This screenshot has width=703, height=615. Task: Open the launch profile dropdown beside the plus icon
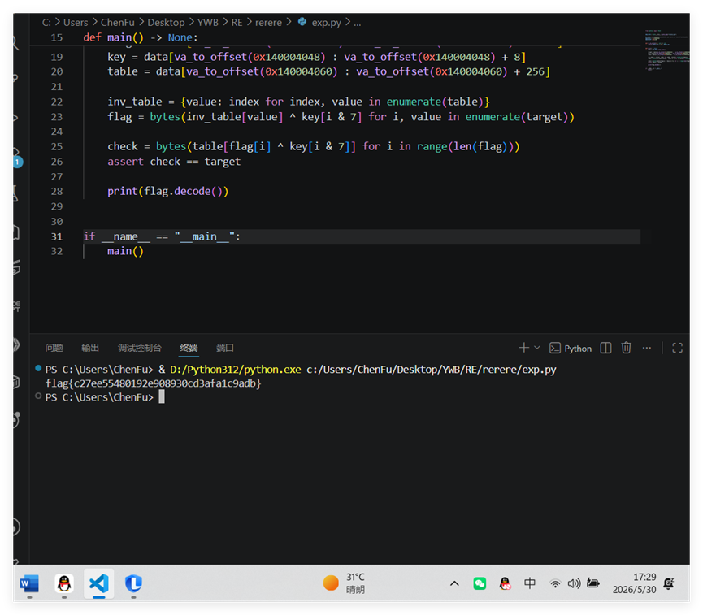point(537,348)
